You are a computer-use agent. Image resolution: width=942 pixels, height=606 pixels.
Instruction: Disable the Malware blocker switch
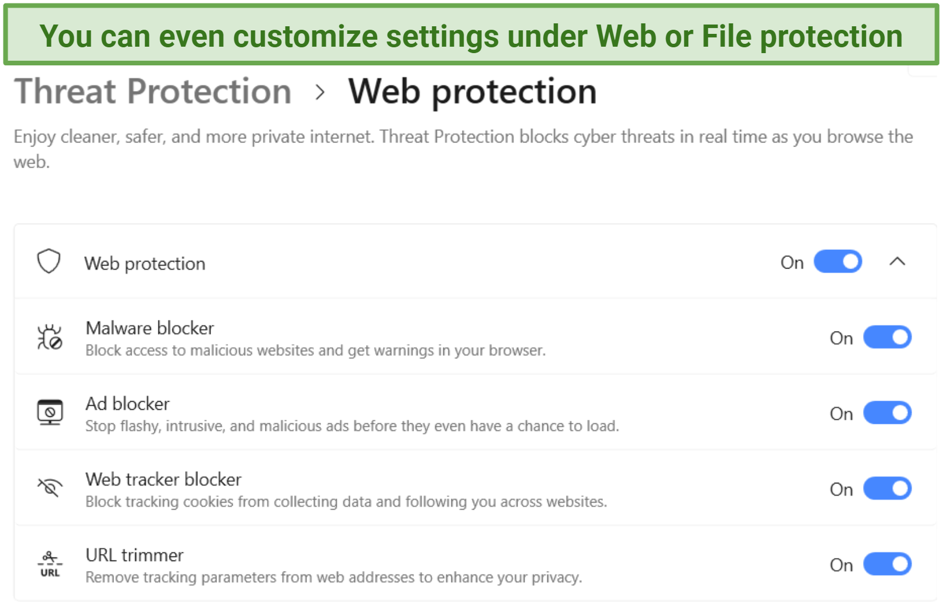coord(887,337)
